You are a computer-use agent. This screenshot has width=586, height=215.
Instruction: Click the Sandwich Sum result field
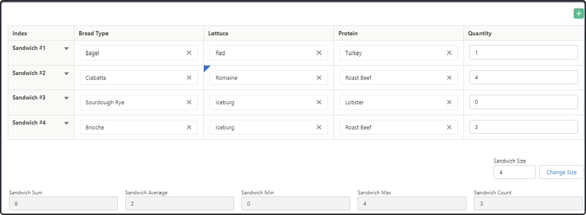pos(64,203)
